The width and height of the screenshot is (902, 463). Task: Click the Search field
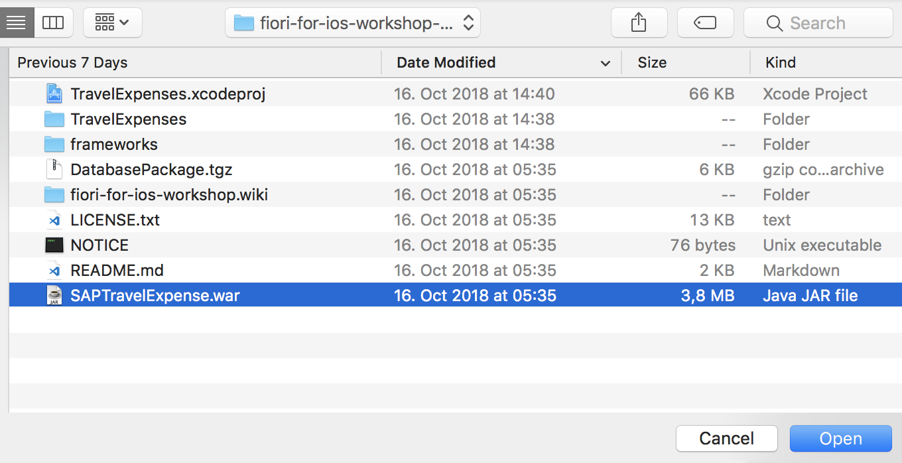pyautogui.click(x=818, y=23)
